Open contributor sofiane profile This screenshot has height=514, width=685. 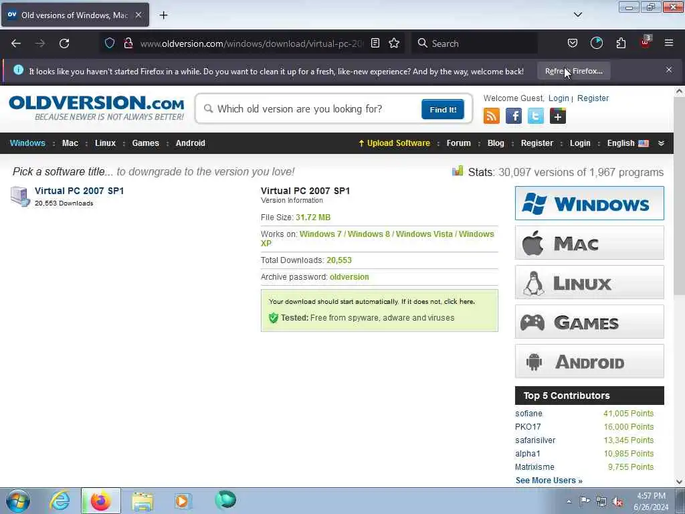coord(528,414)
